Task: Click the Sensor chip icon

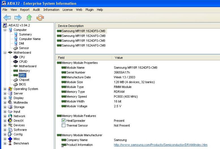Action: (16, 48)
